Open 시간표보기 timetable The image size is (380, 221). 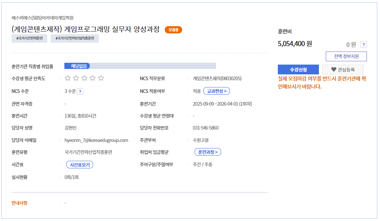coord(80,165)
